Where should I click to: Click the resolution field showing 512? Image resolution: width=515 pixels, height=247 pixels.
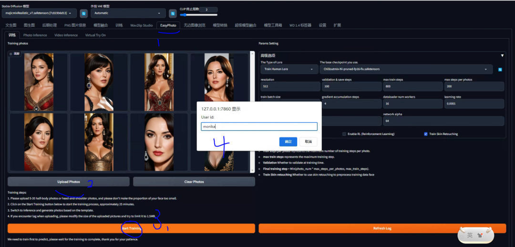point(290,86)
